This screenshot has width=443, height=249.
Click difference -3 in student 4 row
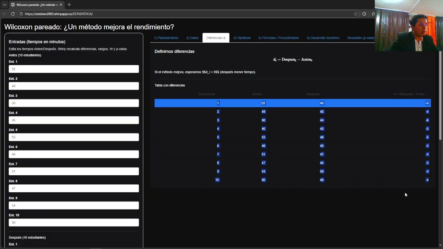[427, 129]
